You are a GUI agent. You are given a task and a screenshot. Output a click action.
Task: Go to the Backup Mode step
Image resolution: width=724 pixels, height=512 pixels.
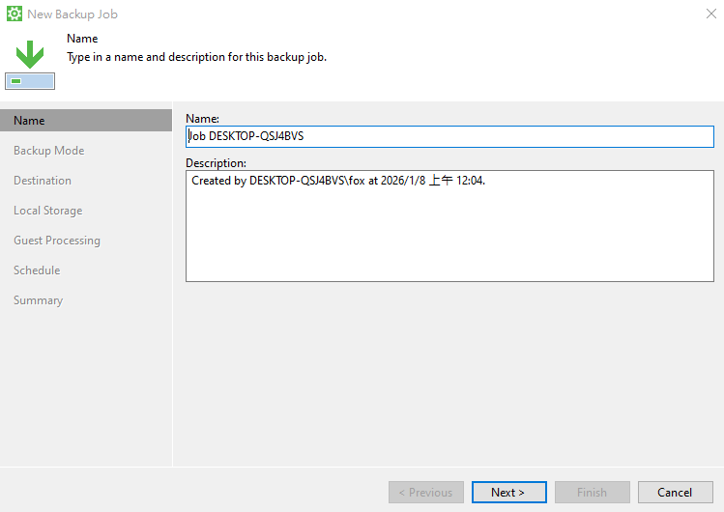(x=49, y=151)
